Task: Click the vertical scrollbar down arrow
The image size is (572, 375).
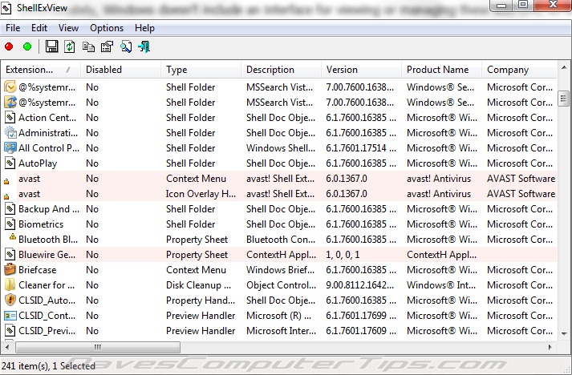Action: tap(564, 333)
